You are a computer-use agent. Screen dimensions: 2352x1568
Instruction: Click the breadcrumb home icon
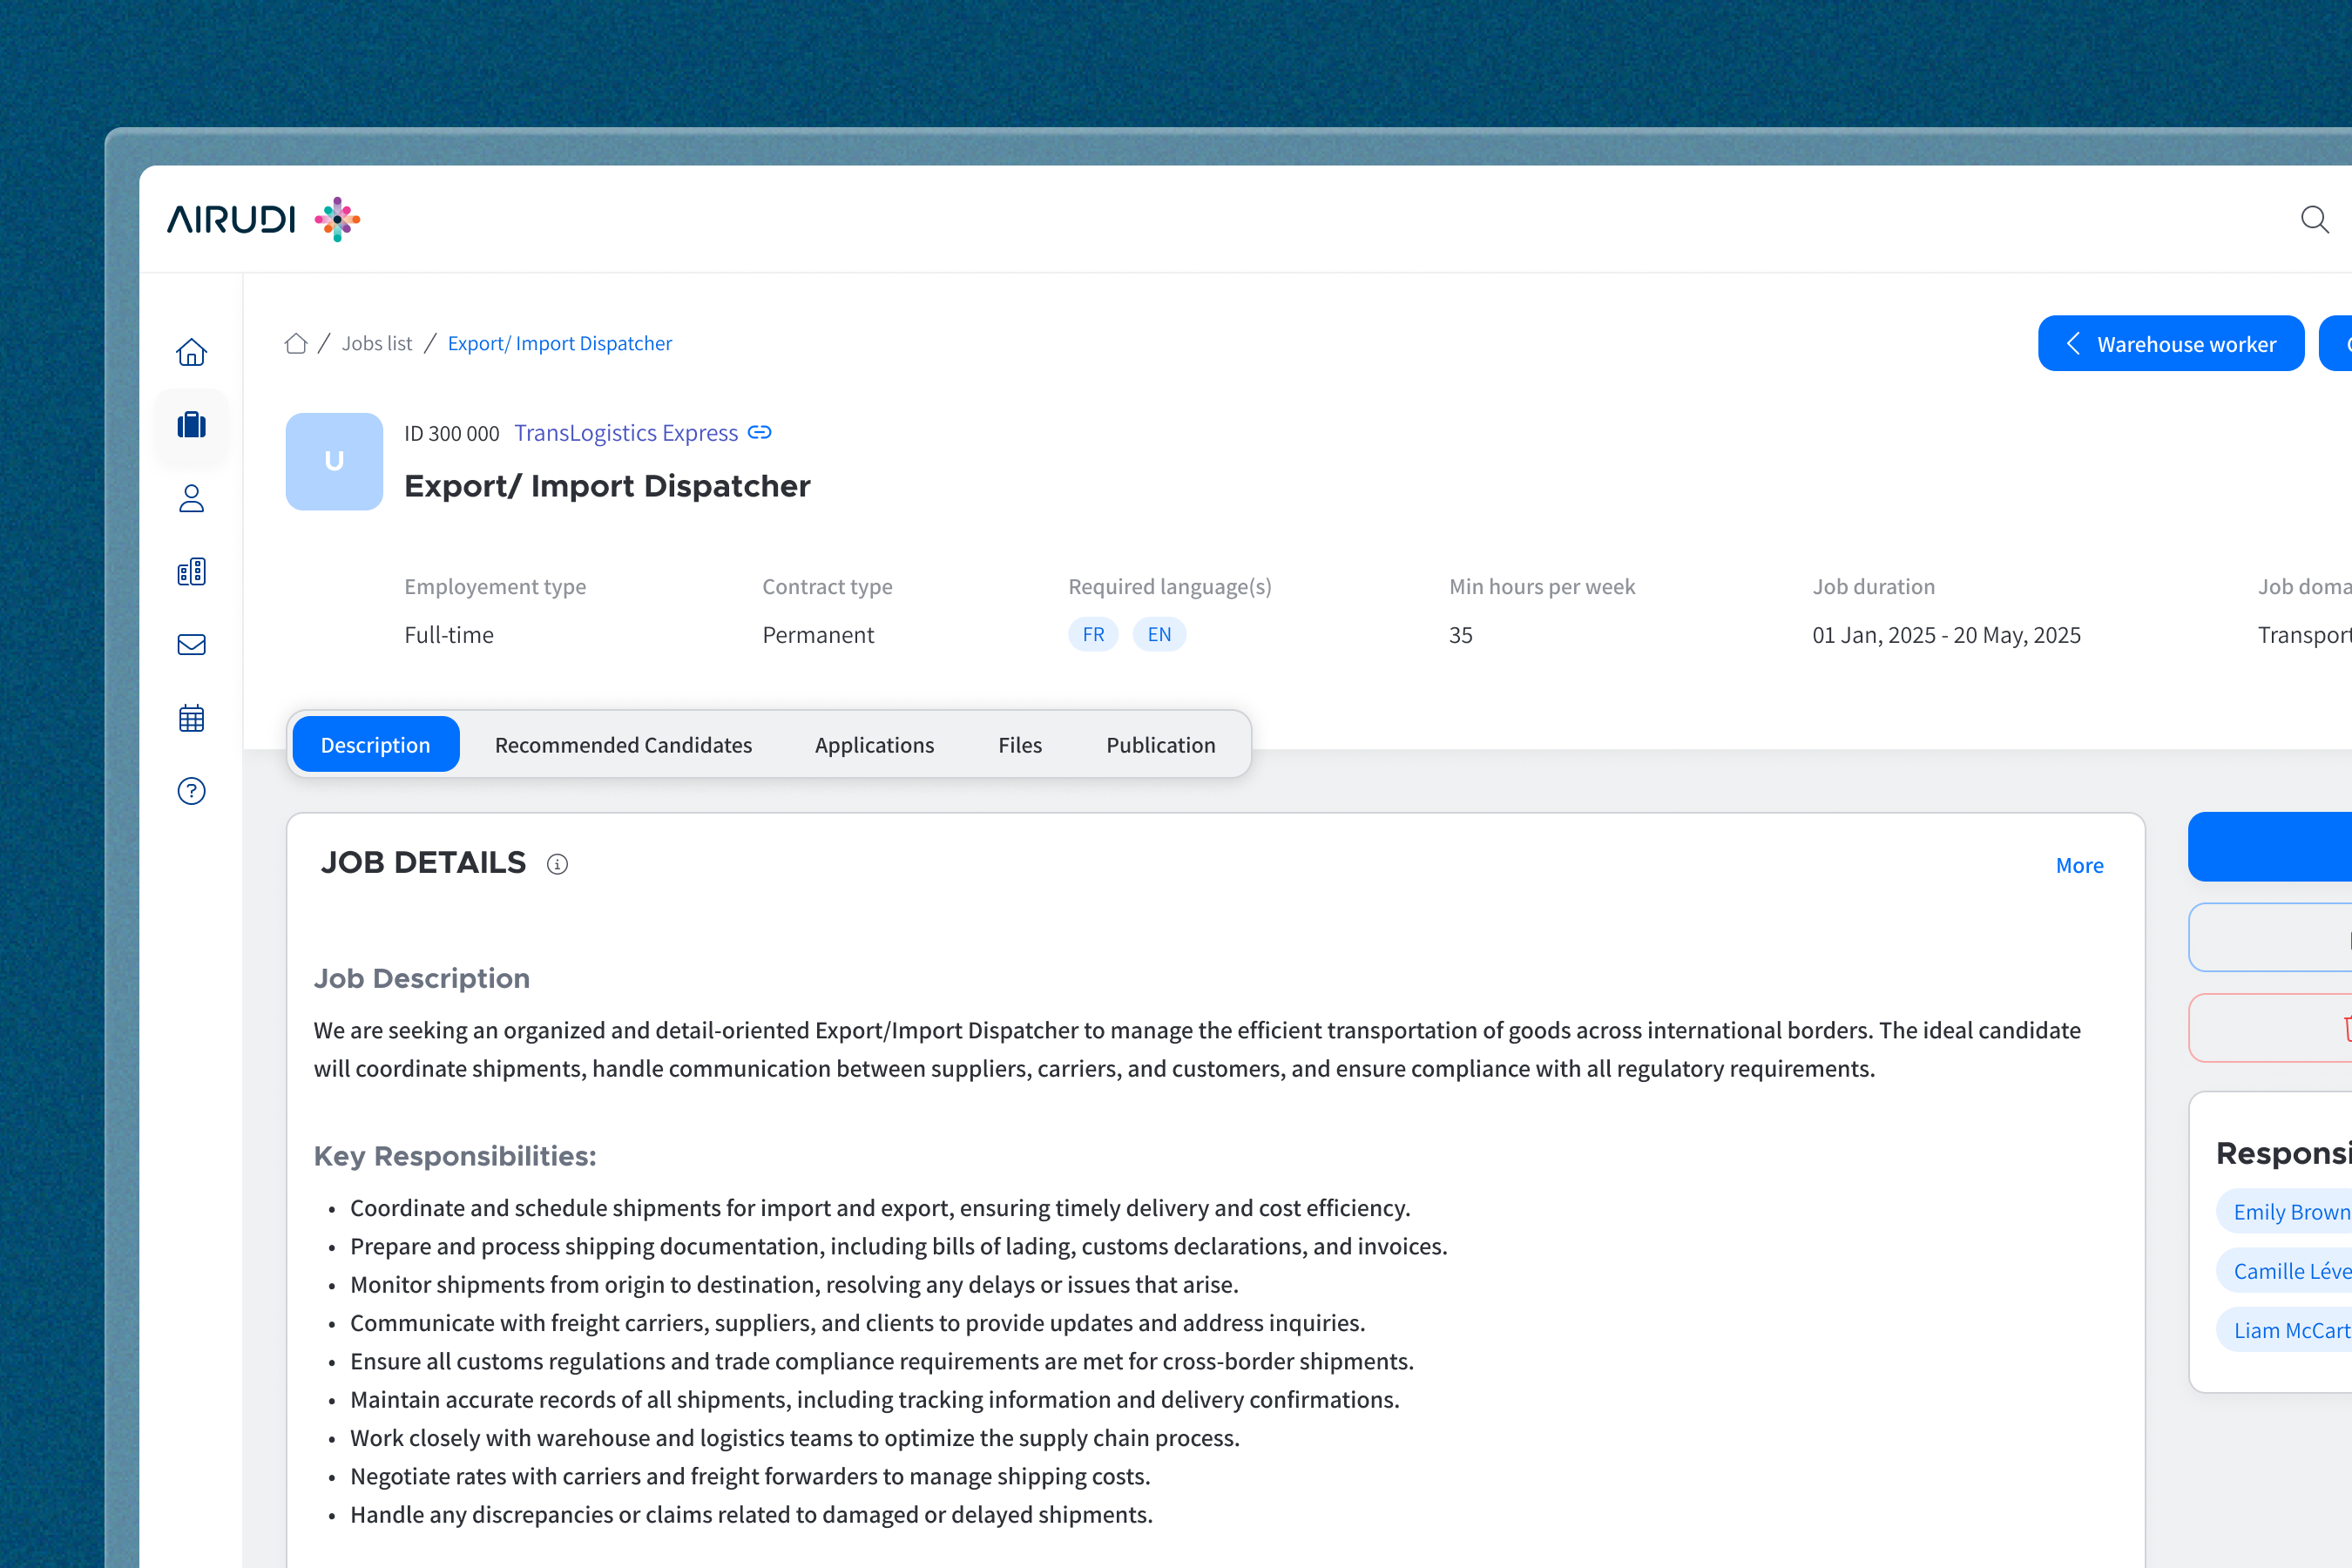coord(296,343)
